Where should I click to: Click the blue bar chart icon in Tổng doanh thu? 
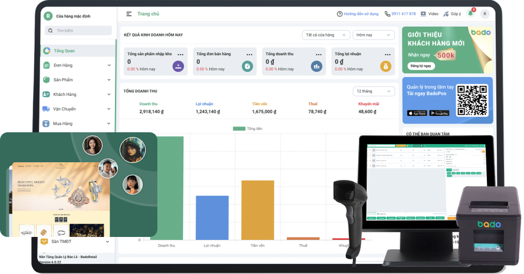317,66
